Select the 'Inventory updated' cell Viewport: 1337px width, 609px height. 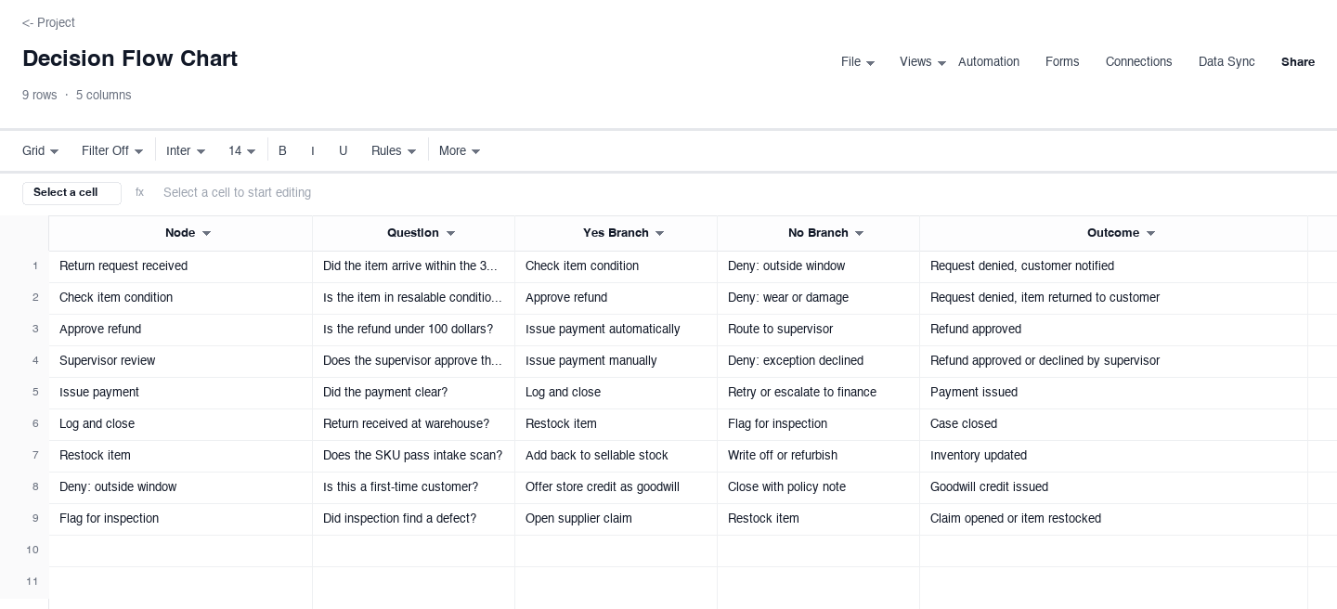click(x=1113, y=456)
